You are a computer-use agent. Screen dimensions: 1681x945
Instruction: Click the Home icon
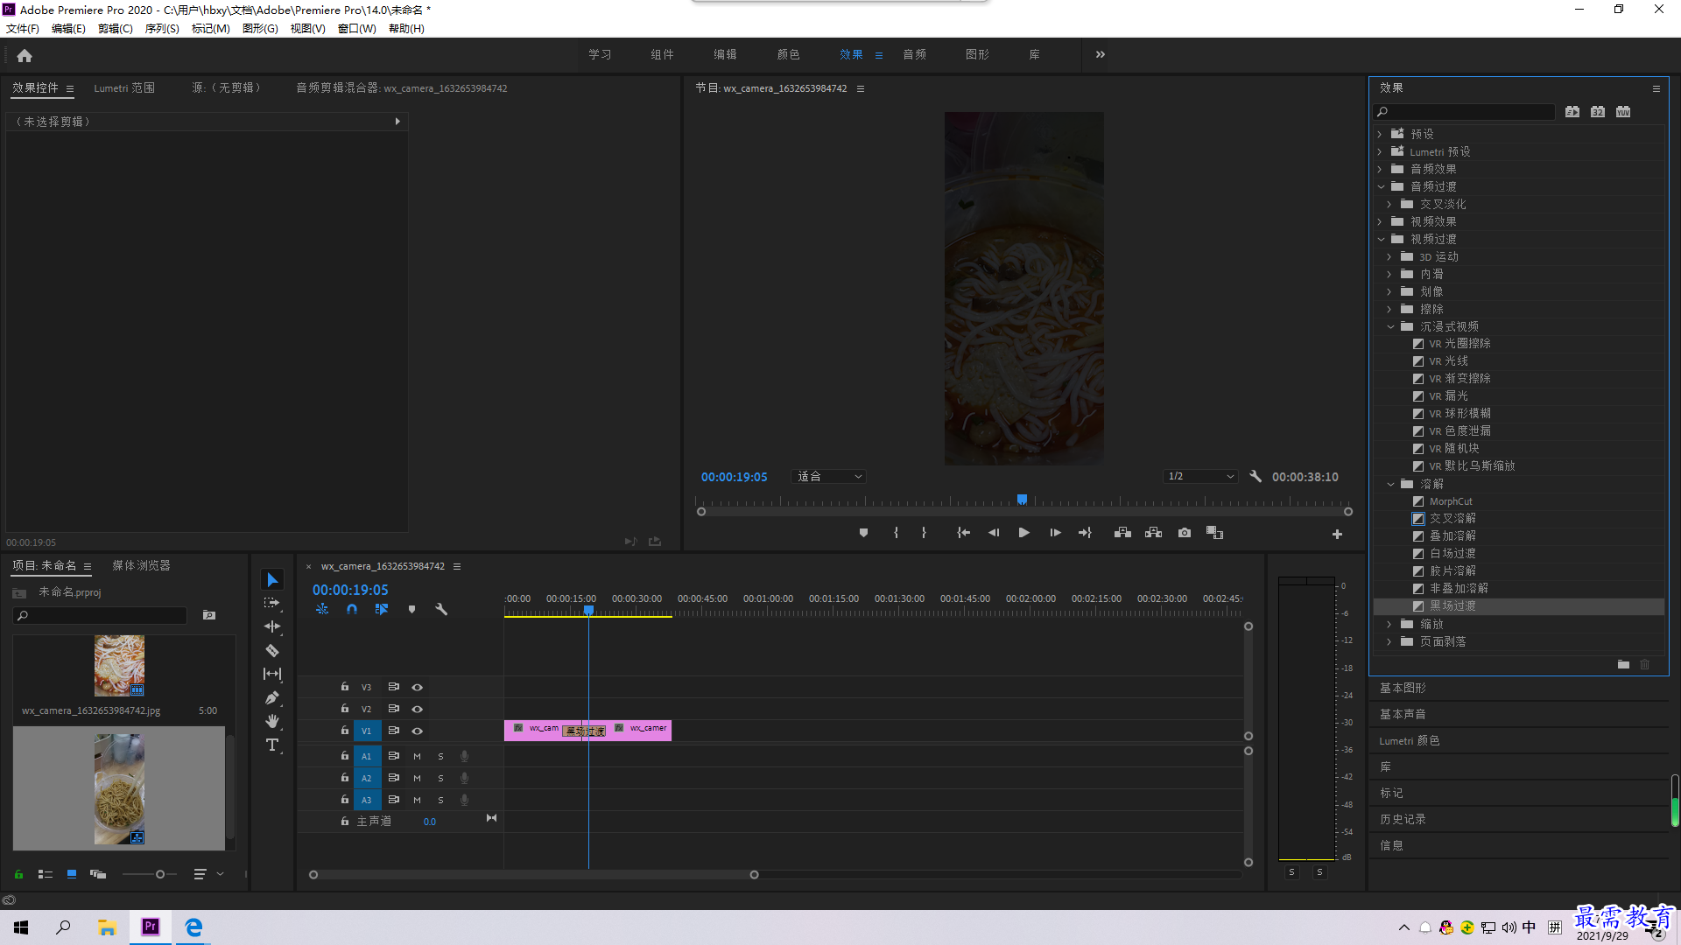click(25, 55)
